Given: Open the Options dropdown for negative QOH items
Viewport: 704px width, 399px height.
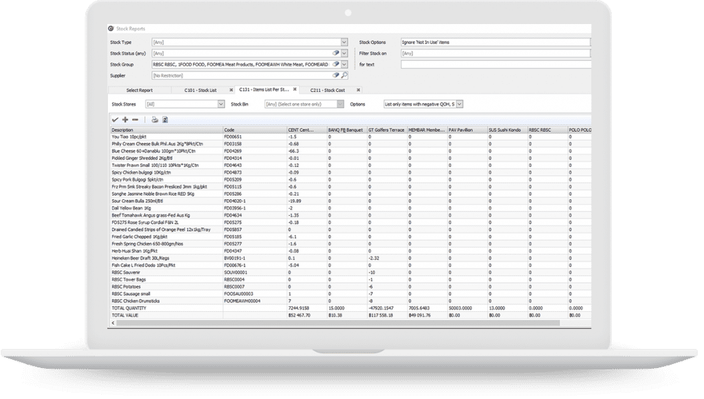Looking at the screenshot, I should (x=459, y=103).
